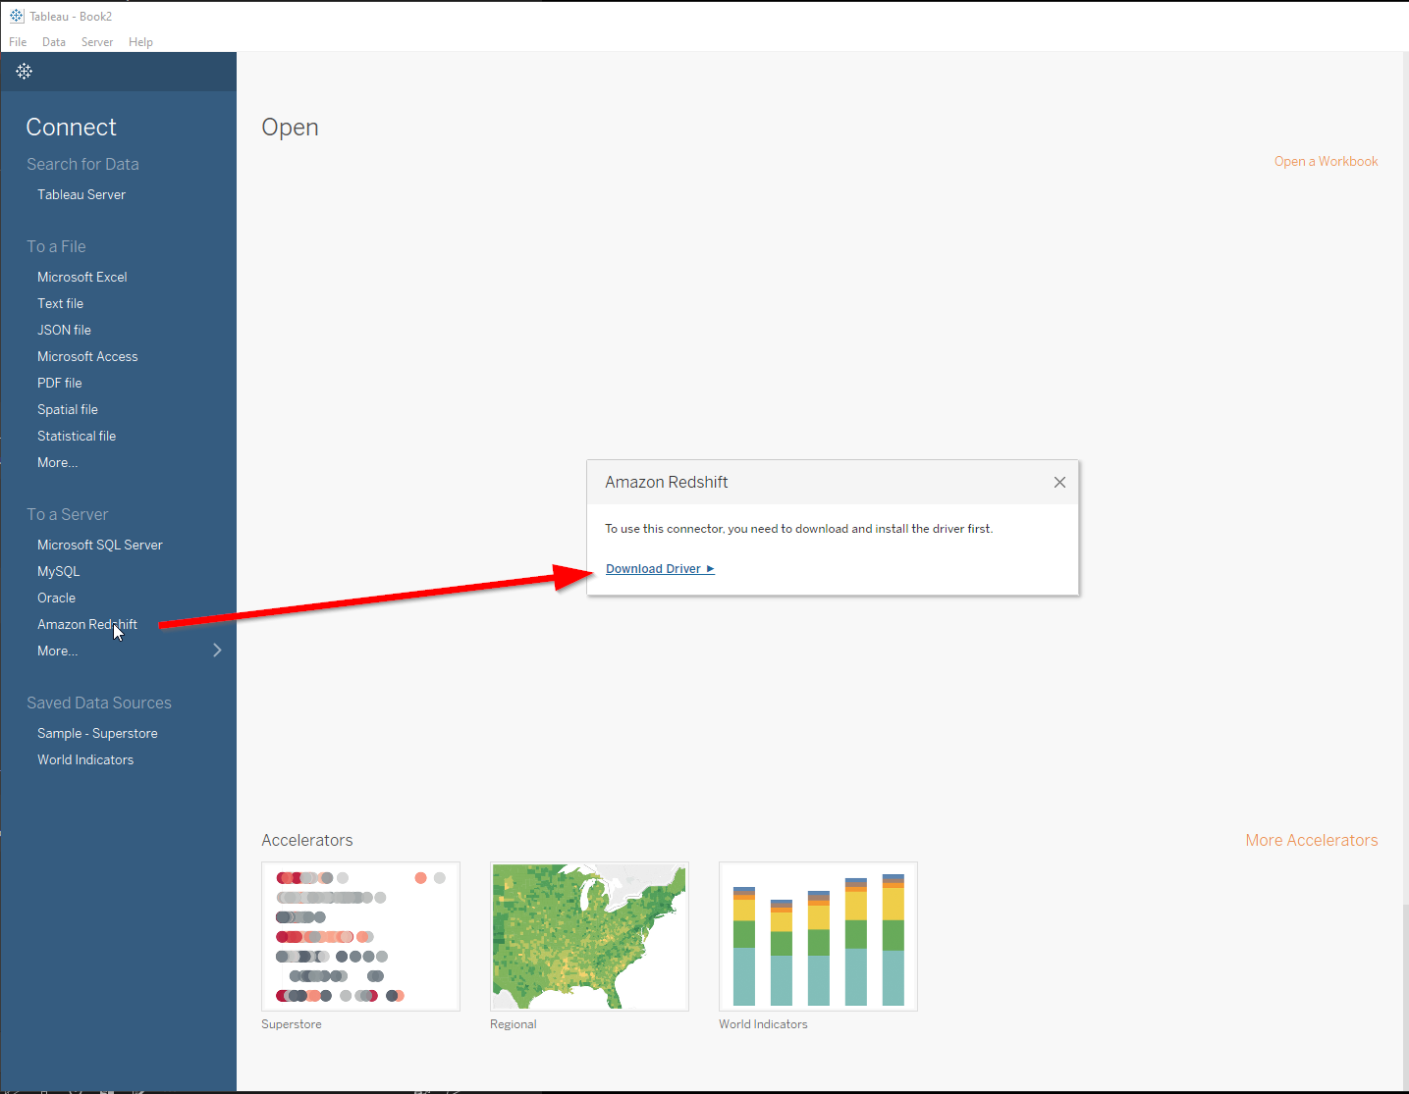Viewport: 1409px width, 1094px height.
Task: Open the Sample - Superstore data source
Action: click(x=97, y=733)
